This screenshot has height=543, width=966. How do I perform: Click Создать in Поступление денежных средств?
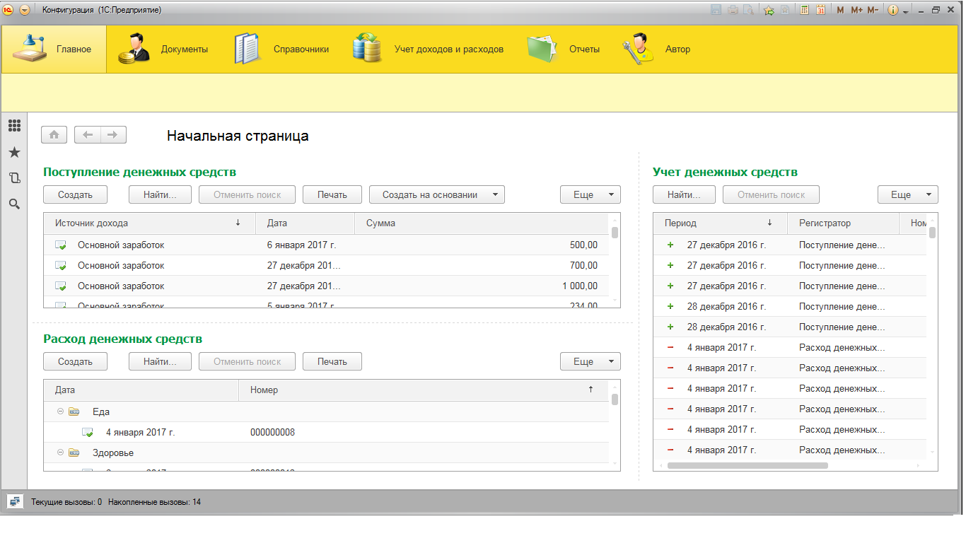click(x=75, y=194)
